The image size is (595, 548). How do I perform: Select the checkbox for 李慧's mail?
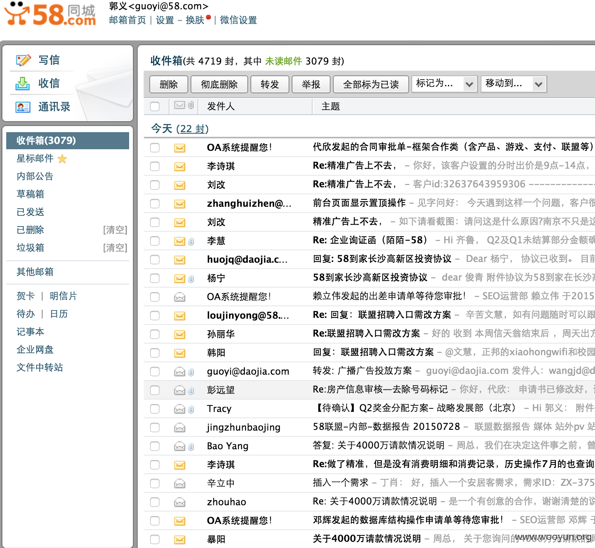point(155,241)
